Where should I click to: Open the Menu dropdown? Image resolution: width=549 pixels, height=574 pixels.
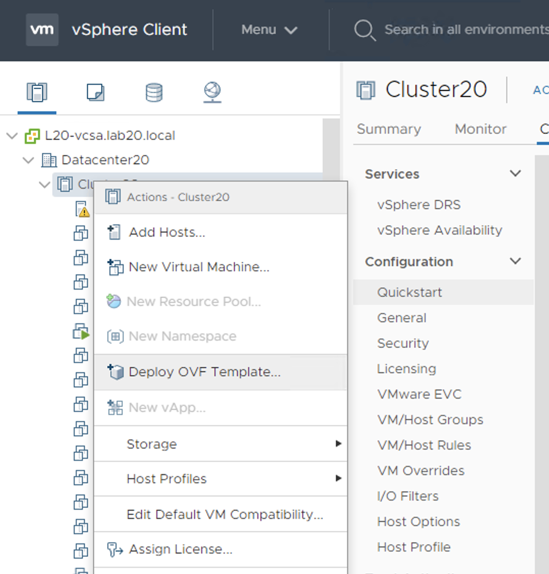click(269, 30)
